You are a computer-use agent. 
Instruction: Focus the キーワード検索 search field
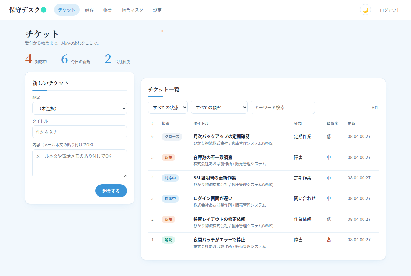pyautogui.click(x=283, y=107)
